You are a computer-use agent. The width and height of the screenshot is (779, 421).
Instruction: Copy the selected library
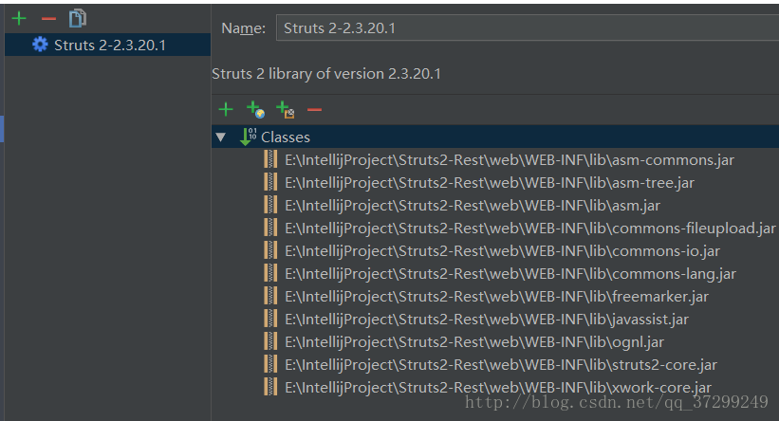pyautogui.click(x=78, y=18)
